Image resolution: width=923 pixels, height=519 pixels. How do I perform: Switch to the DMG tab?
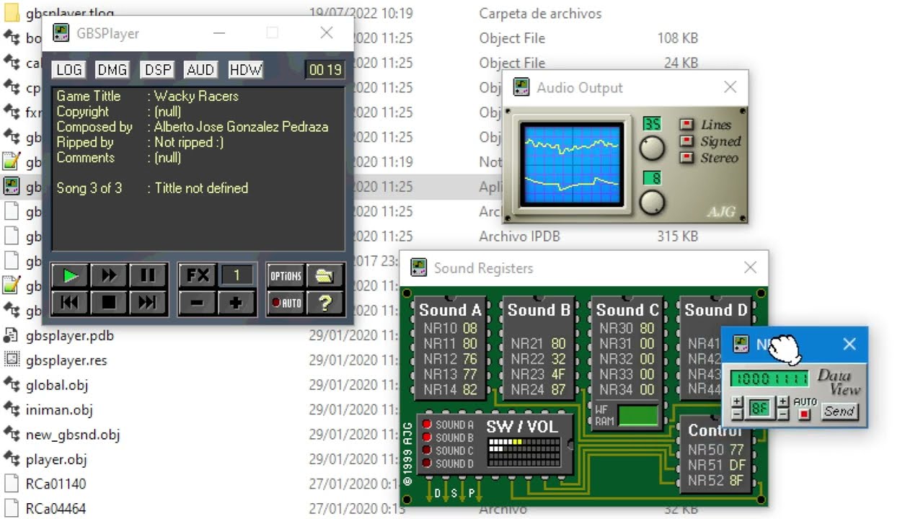point(112,70)
